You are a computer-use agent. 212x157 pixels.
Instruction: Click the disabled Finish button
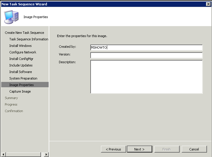coord(167,149)
